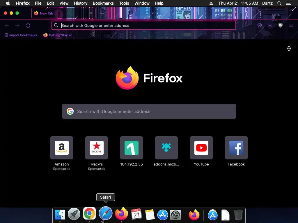The width and height of the screenshot is (298, 223).
Task: Open the Pocket save icon
Action: (260, 25)
